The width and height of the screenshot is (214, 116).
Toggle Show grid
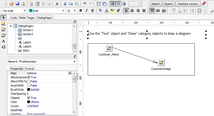(x=112, y=4)
